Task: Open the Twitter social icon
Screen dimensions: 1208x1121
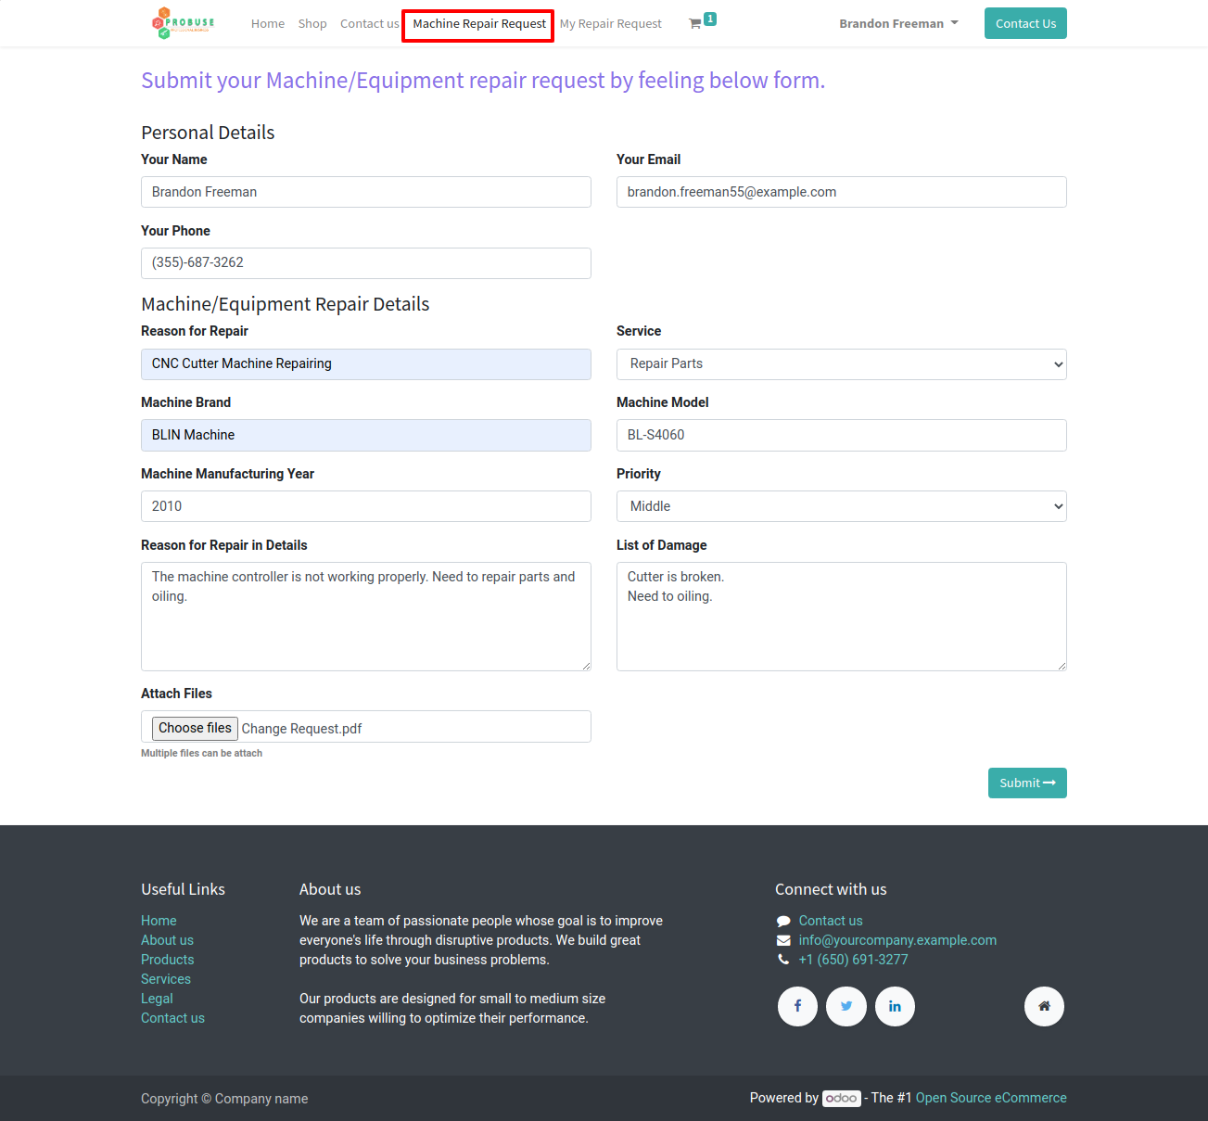Action: point(846,1006)
